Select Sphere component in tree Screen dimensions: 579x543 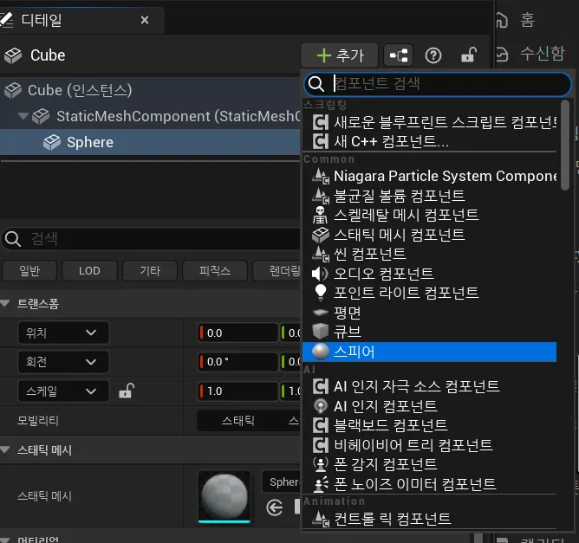coord(150,142)
